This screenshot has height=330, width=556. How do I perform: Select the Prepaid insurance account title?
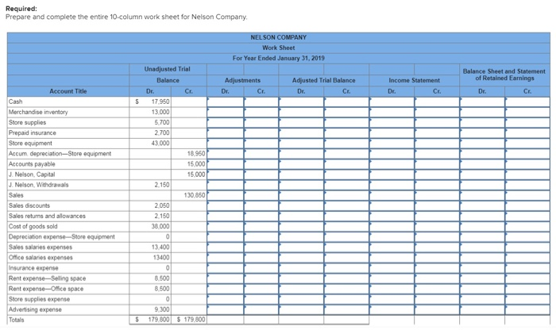[33, 132]
